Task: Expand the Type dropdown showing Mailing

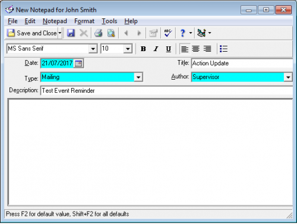Action: (x=138, y=77)
